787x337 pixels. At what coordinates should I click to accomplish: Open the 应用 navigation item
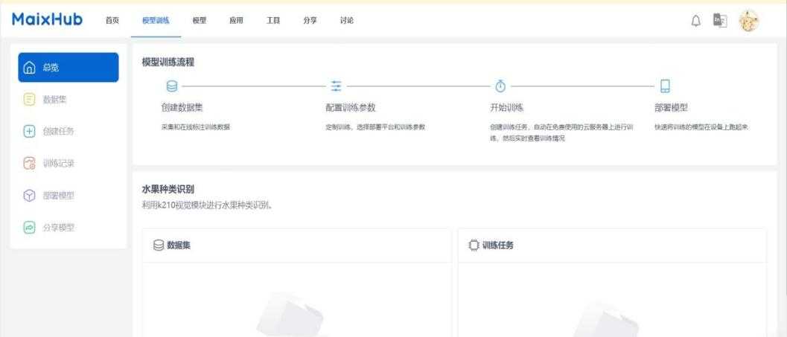[x=235, y=21]
